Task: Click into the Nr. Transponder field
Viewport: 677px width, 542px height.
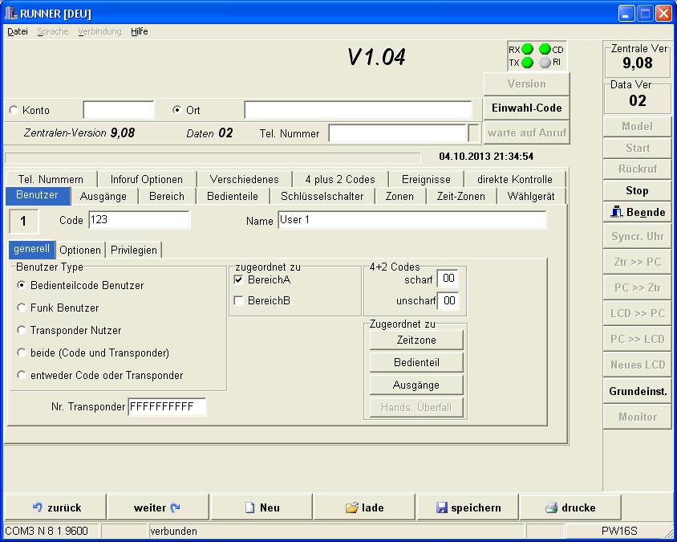Action: coord(167,407)
